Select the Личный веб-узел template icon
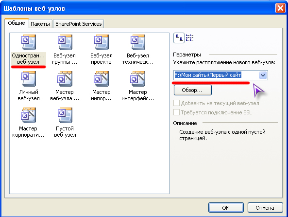Screen dimensions: 288x217 tap(29, 79)
